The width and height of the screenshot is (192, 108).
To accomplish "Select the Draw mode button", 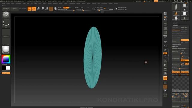I will coord(34,9).
